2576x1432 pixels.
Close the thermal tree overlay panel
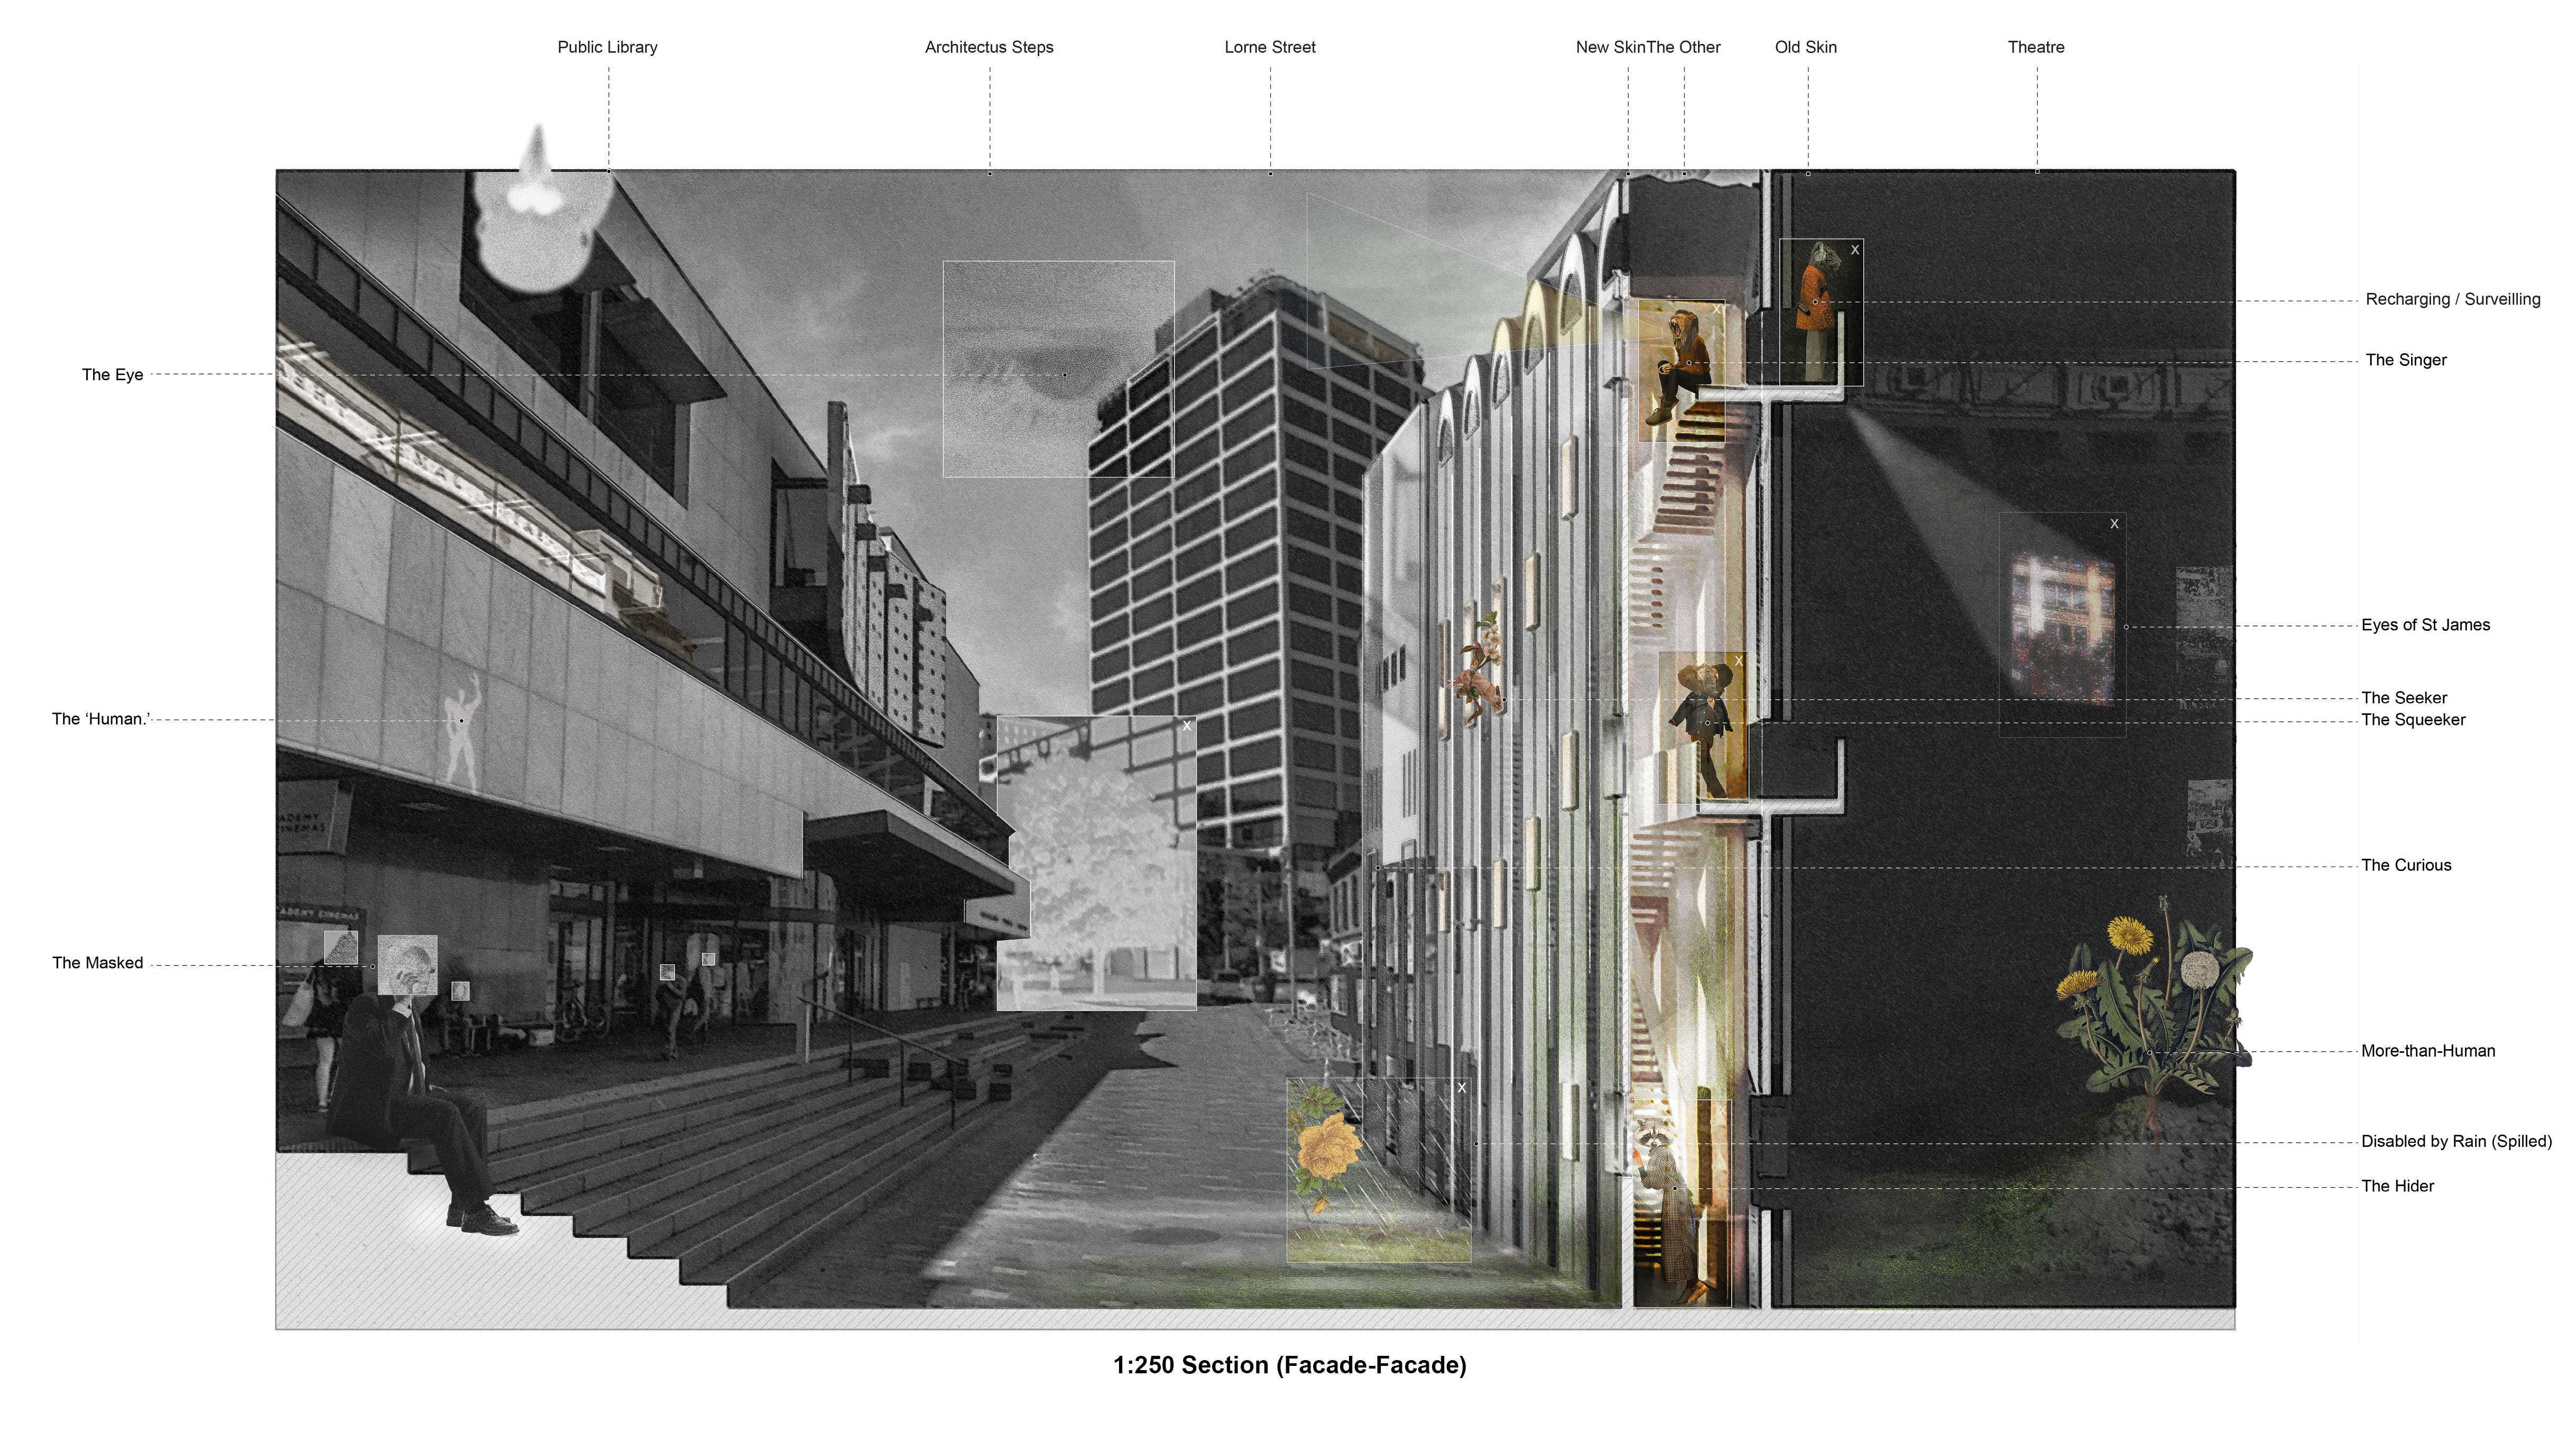(1187, 726)
